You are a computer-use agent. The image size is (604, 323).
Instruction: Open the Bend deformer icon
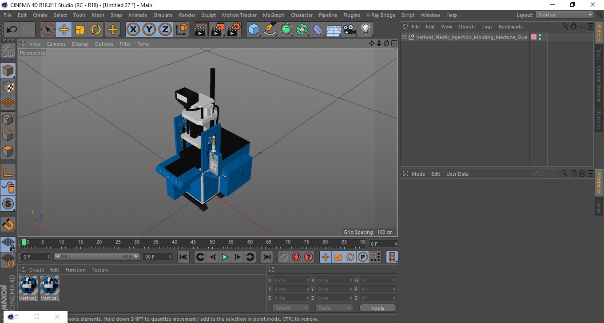coord(318,30)
